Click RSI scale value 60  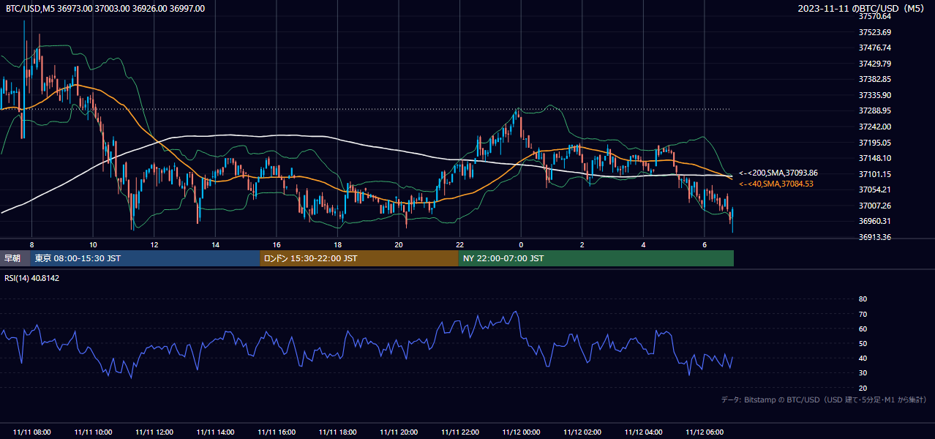tap(863, 329)
